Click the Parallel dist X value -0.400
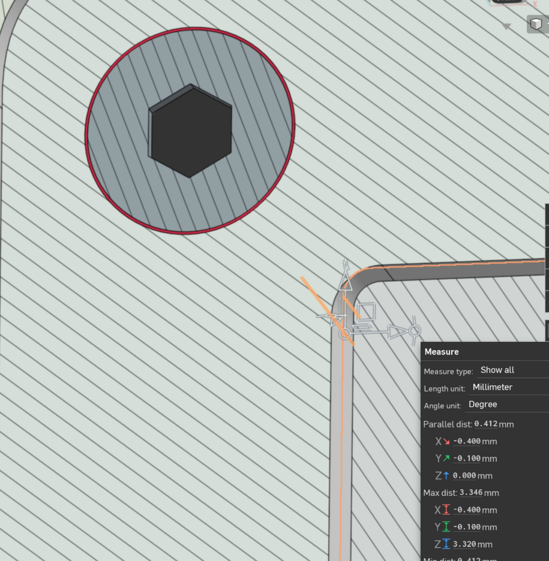549x561 pixels. (466, 442)
